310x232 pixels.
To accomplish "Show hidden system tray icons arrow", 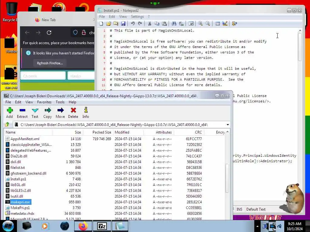I will [257, 226].
